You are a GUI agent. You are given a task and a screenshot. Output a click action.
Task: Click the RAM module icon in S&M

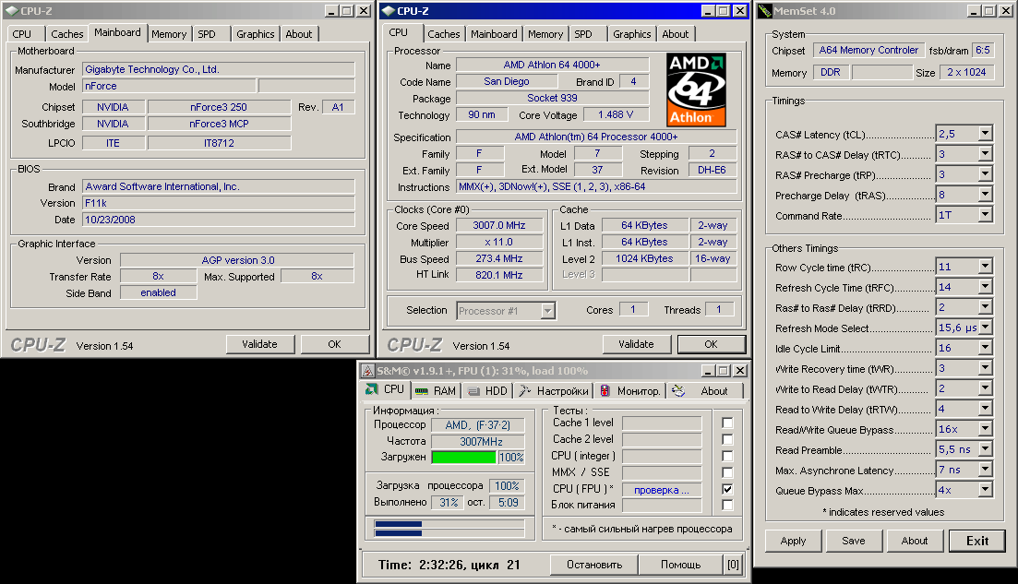(x=422, y=391)
